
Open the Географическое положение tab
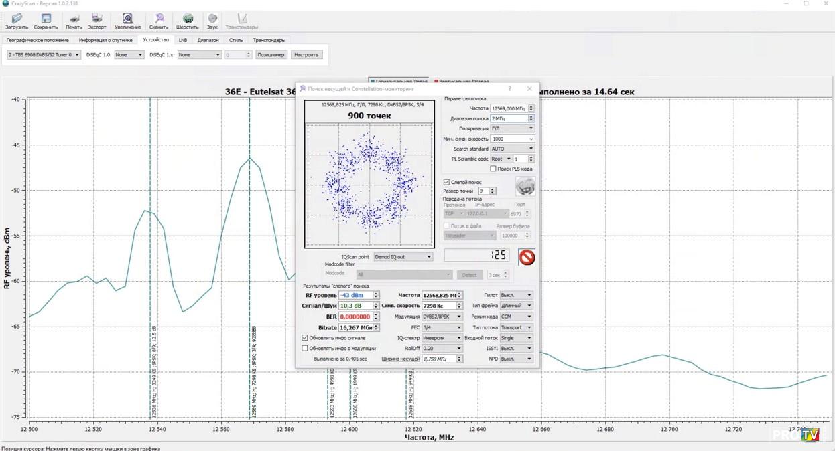tap(38, 40)
